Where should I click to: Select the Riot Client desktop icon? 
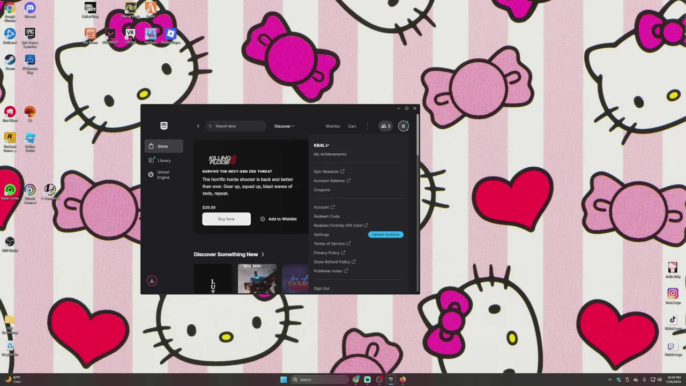click(x=10, y=114)
